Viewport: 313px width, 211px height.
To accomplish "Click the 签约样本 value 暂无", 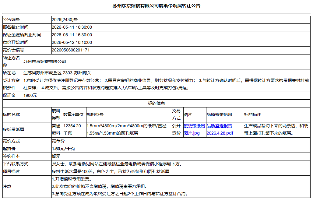I will click(56, 156).
